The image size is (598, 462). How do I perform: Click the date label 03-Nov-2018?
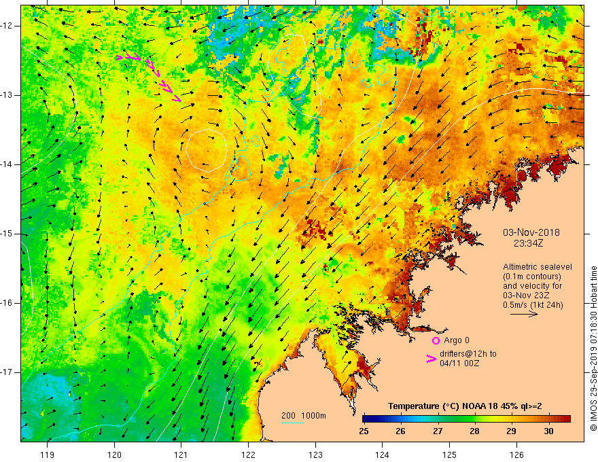[x=531, y=232]
